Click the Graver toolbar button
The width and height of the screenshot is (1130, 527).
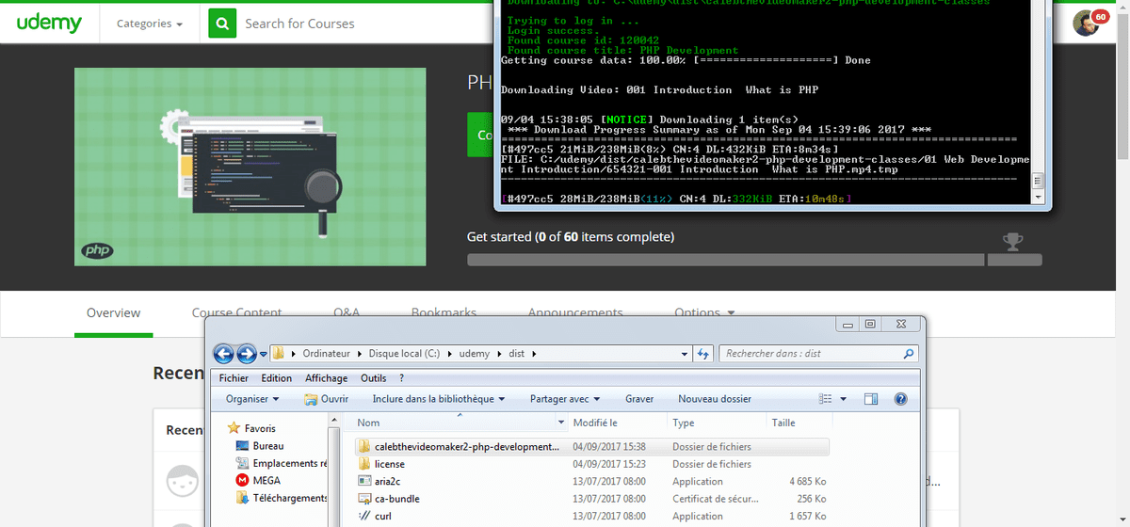point(639,399)
